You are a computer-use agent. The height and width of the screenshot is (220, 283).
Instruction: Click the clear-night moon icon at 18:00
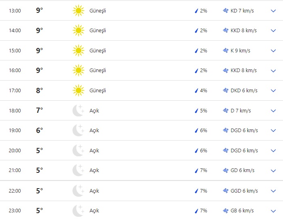coord(78,110)
